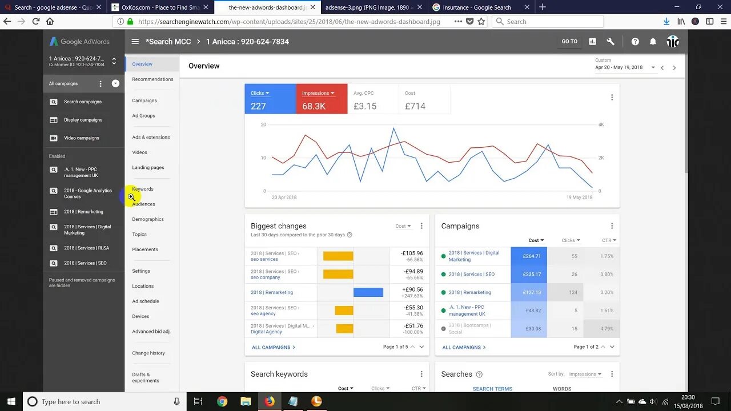This screenshot has width=731, height=411.
Task: Click the GO TO button
Action: coord(569,42)
